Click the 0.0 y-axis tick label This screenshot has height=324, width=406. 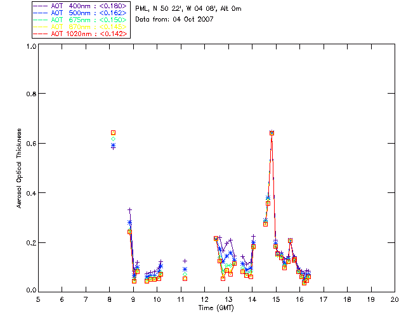[31, 290]
